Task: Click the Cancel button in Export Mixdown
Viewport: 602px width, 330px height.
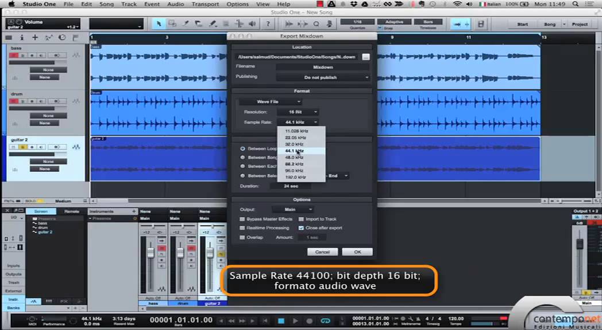Action: 322,252
